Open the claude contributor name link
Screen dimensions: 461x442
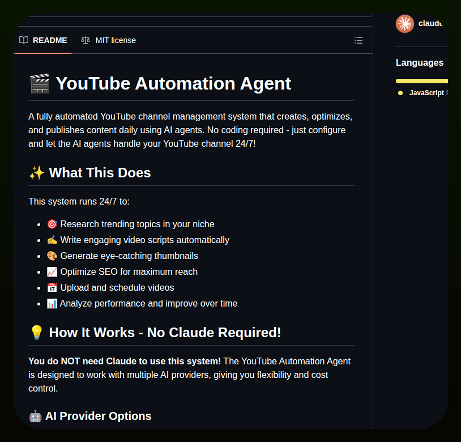coord(430,24)
